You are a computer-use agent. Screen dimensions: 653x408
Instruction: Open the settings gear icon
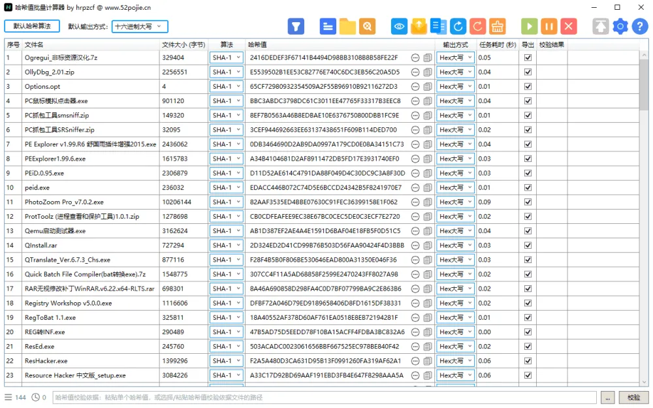(x=620, y=26)
